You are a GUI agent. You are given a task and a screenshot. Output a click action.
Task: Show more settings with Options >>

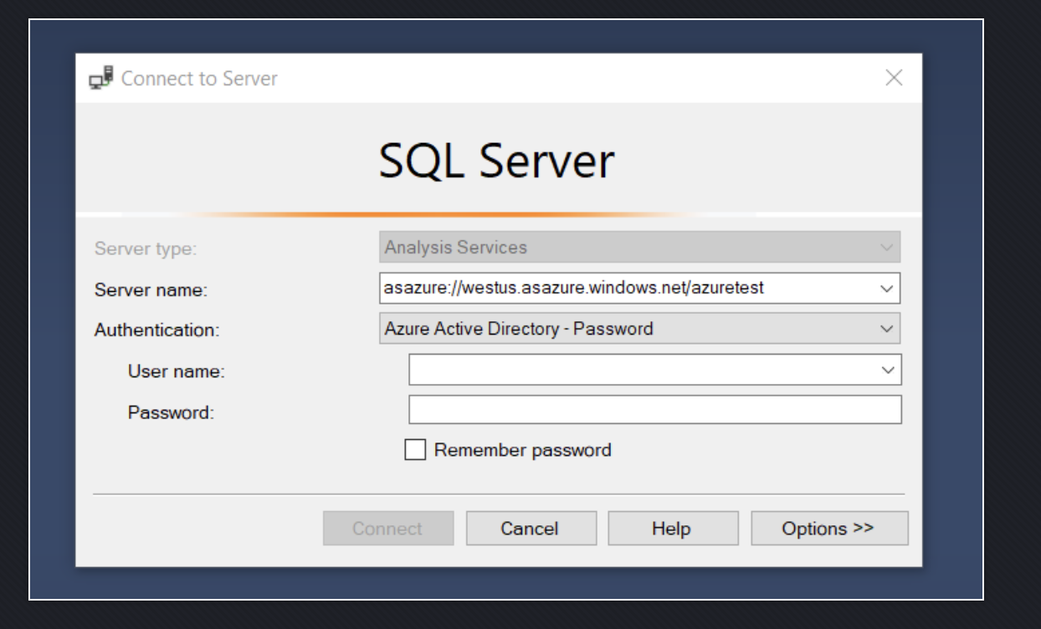tap(828, 529)
